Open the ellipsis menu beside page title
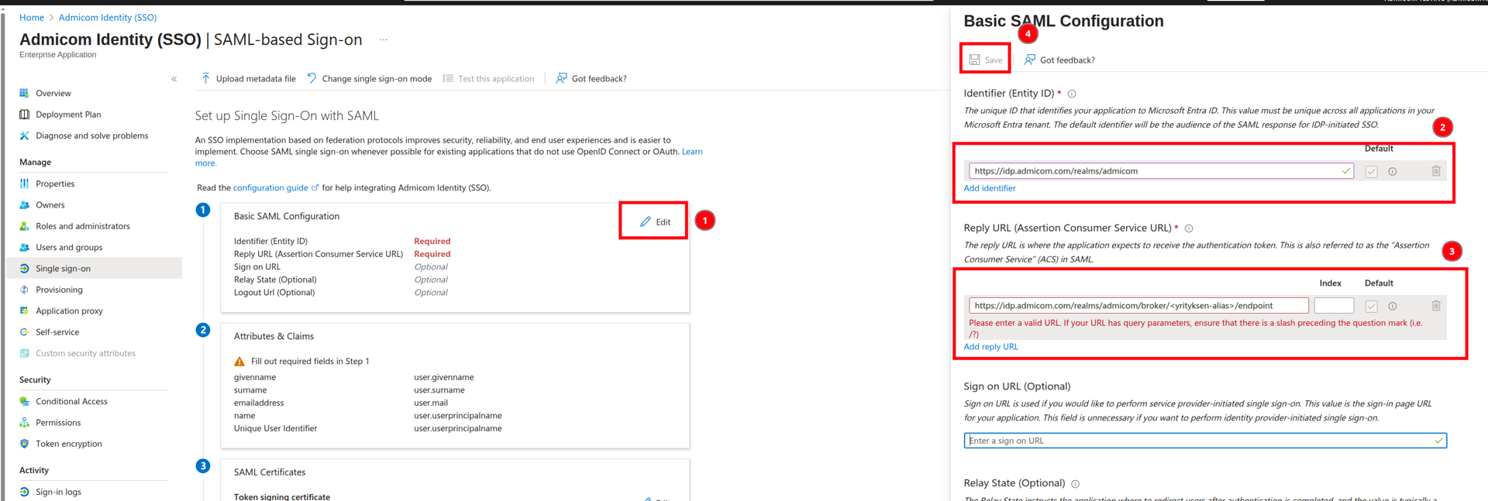Viewport: 1488px width, 501px height. 384,39
